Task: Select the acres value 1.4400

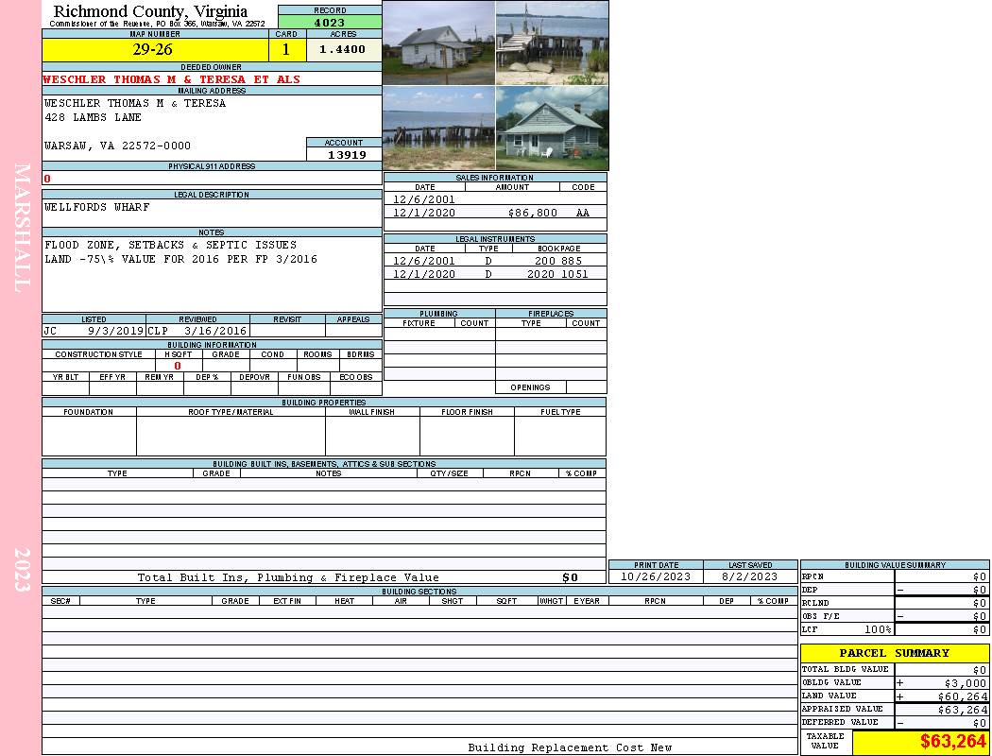Action: click(342, 49)
